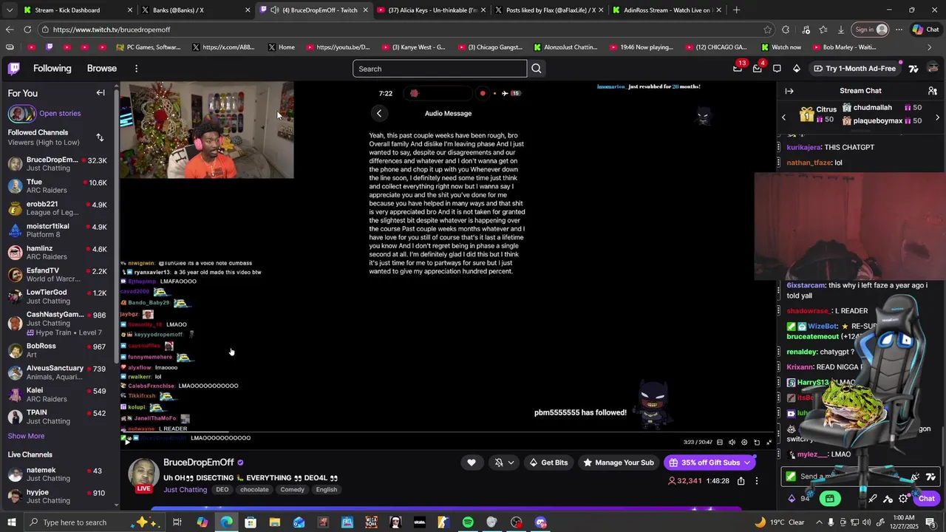Open Edge settings and more menu
The image size is (946, 532).
tap(898, 30)
